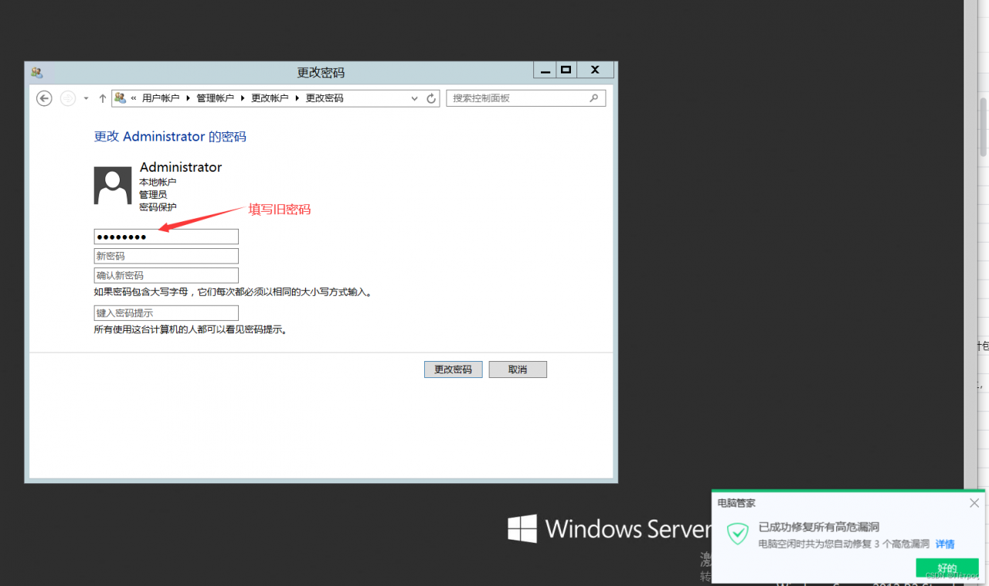The width and height of the screenshot is (989, 586).
Task: Expand the arrow after the 用户帐户 breadcrumb
Action: 188,98
